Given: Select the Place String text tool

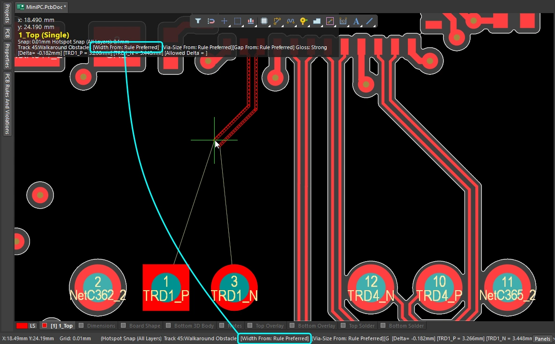Looking at the screenshot, I should [356, 21].
